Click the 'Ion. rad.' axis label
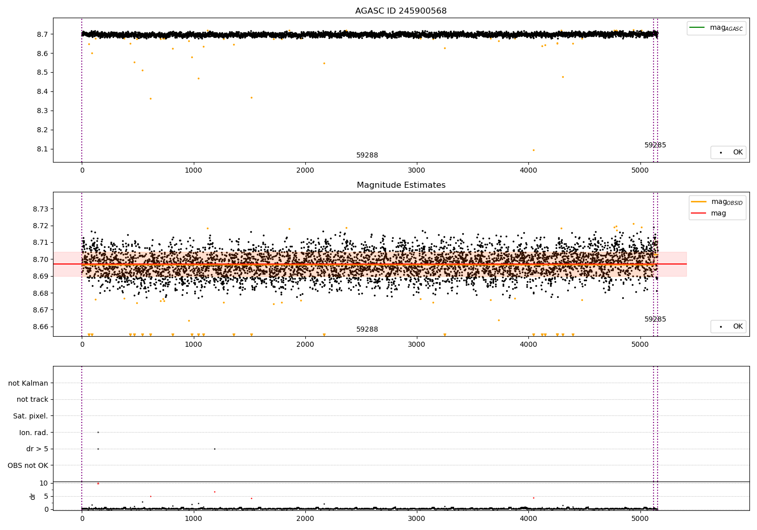 (34, 433)
